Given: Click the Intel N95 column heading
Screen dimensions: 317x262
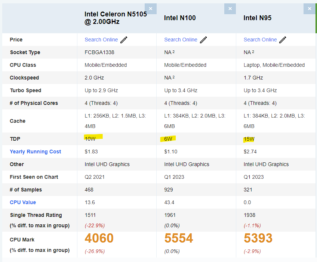Looking at the screenshot, I should pos(258,18).
